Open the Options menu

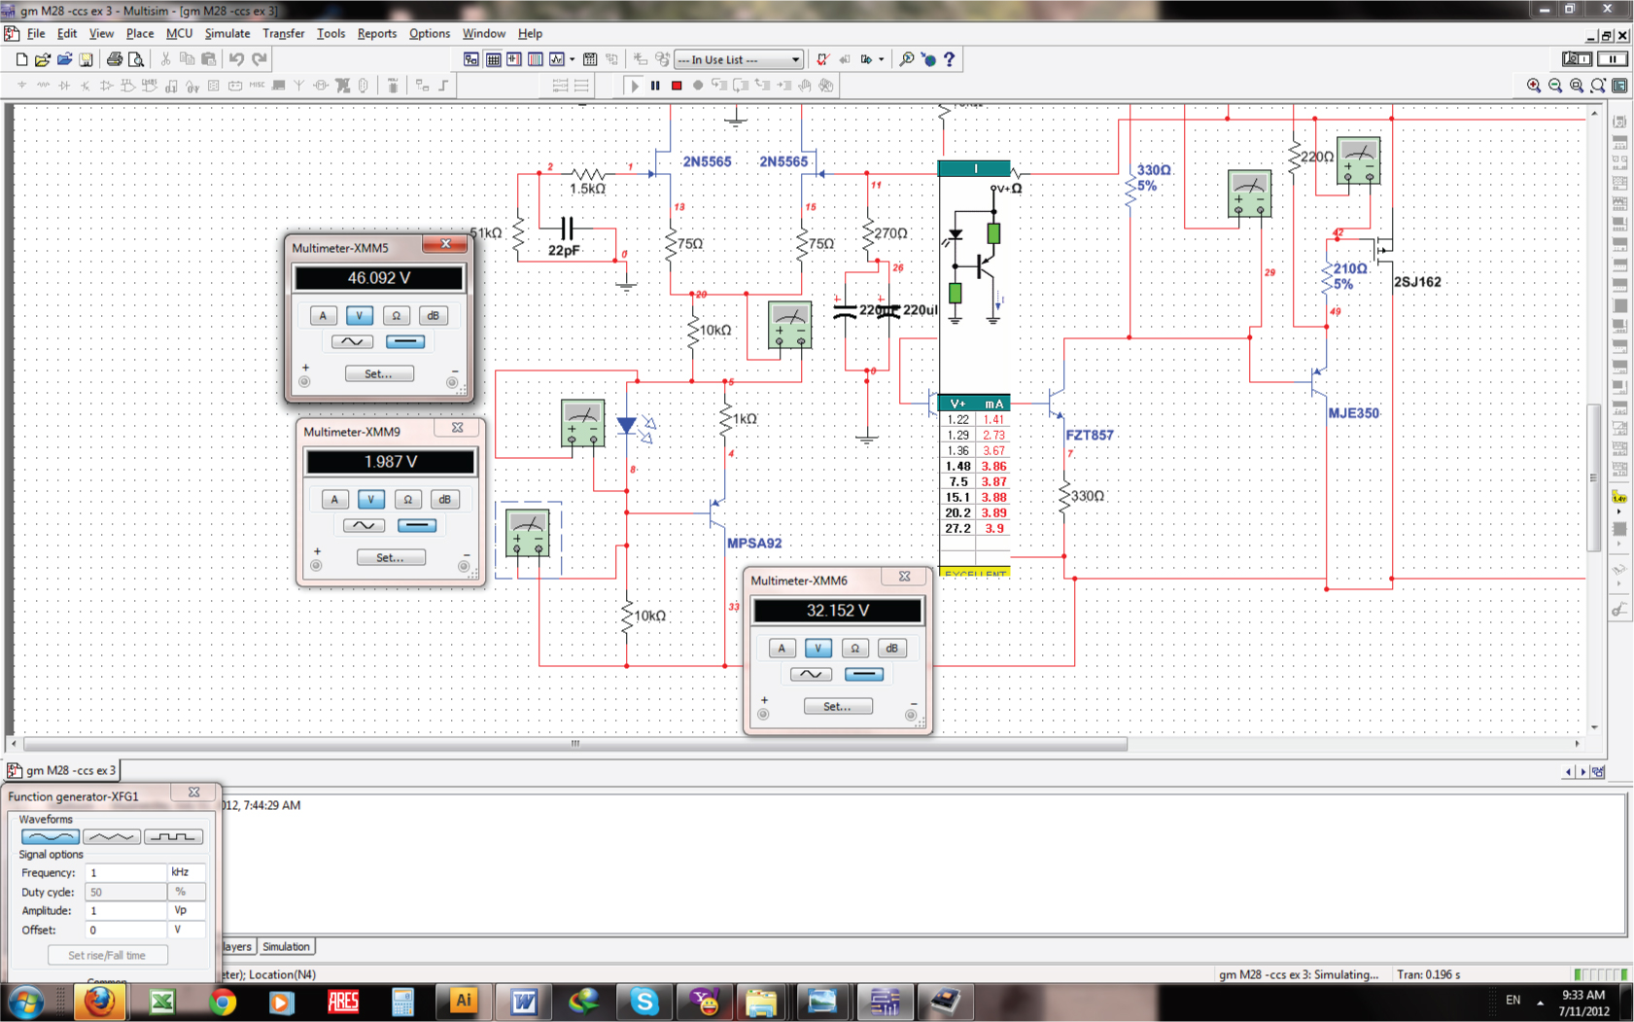430,33
